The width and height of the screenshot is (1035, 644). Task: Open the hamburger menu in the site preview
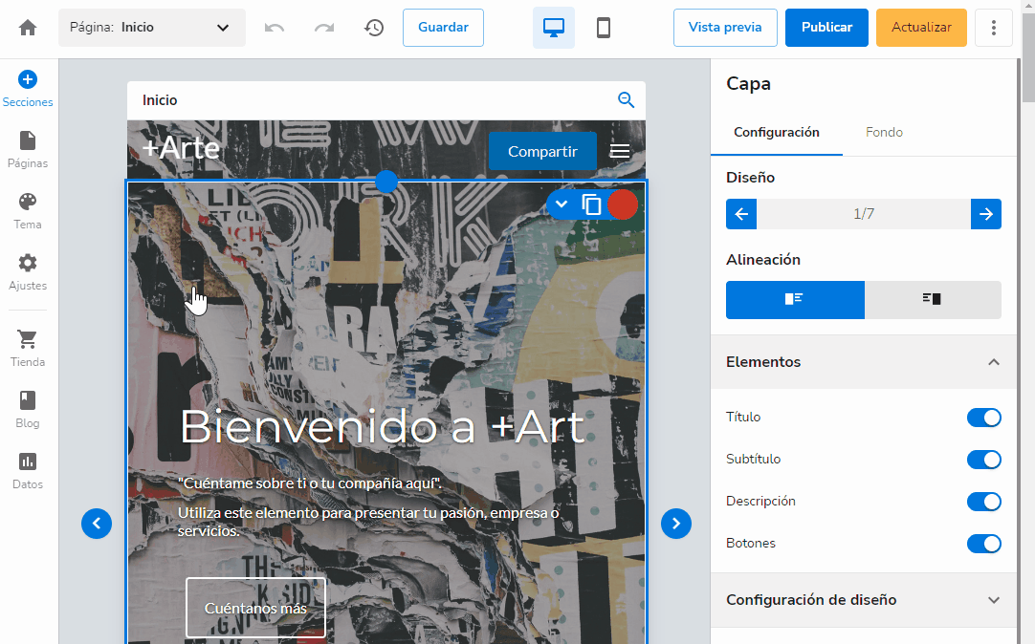[x=619, y=152]
